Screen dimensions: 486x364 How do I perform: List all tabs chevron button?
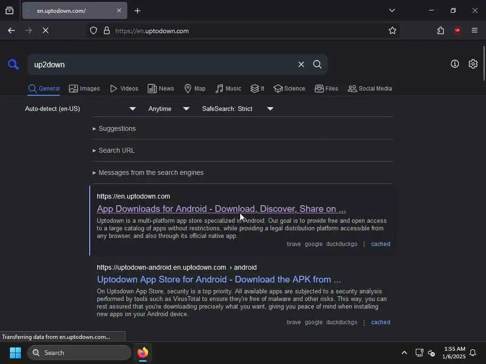click(392, 10)
